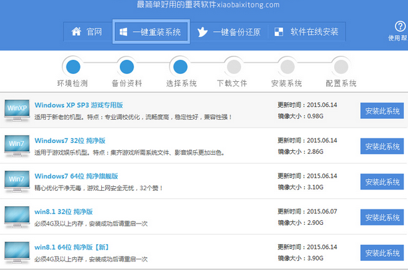Open the 官网 home tab
408x270 pixels.
tap(87, 32)
